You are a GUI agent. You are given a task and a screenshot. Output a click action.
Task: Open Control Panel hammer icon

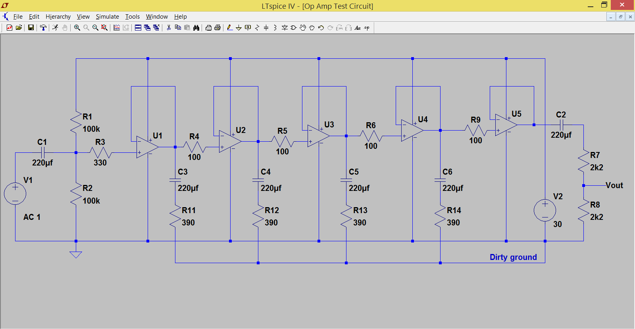(43, 27)
